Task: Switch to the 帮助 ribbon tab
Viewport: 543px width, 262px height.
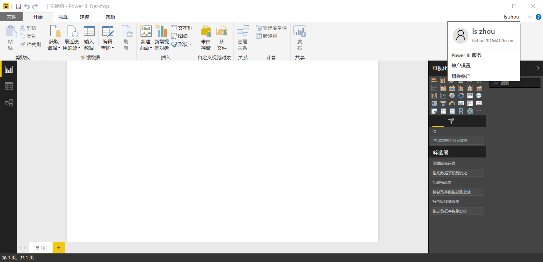Action: click(110, 17)
